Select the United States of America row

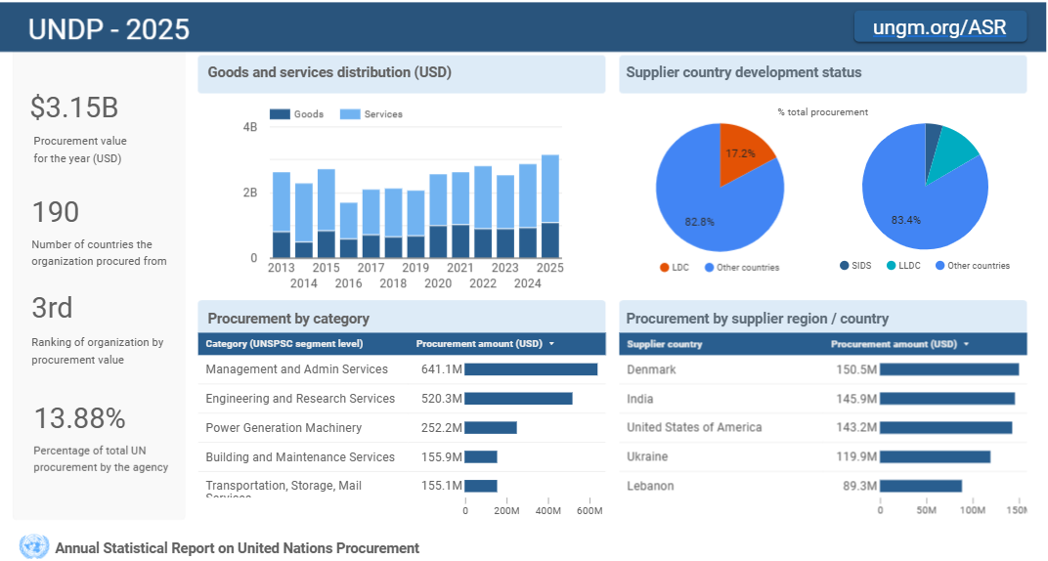point(823,427)
